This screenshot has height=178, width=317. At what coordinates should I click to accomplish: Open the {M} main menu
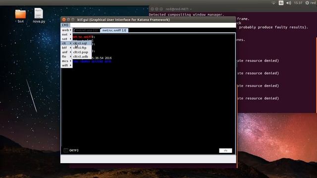[65, 25]
